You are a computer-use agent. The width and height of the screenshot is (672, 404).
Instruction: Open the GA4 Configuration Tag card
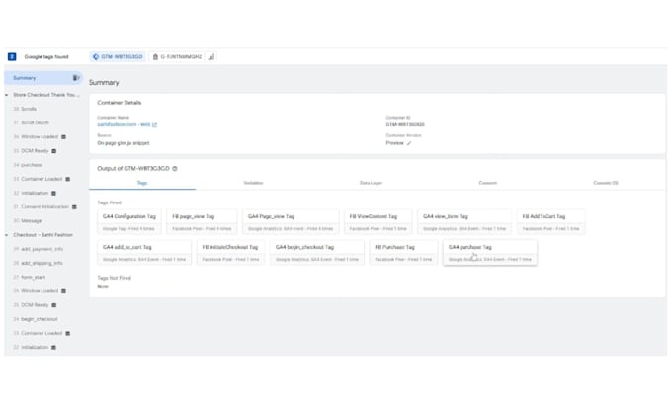(x=129, y=222)
